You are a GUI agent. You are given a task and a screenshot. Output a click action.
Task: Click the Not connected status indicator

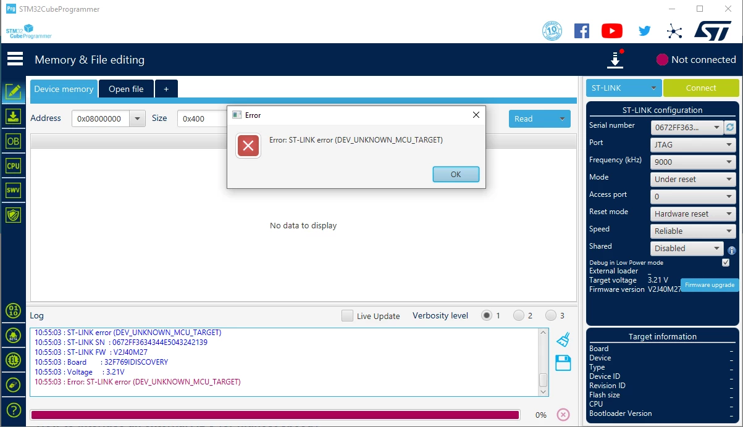point(696,59)
